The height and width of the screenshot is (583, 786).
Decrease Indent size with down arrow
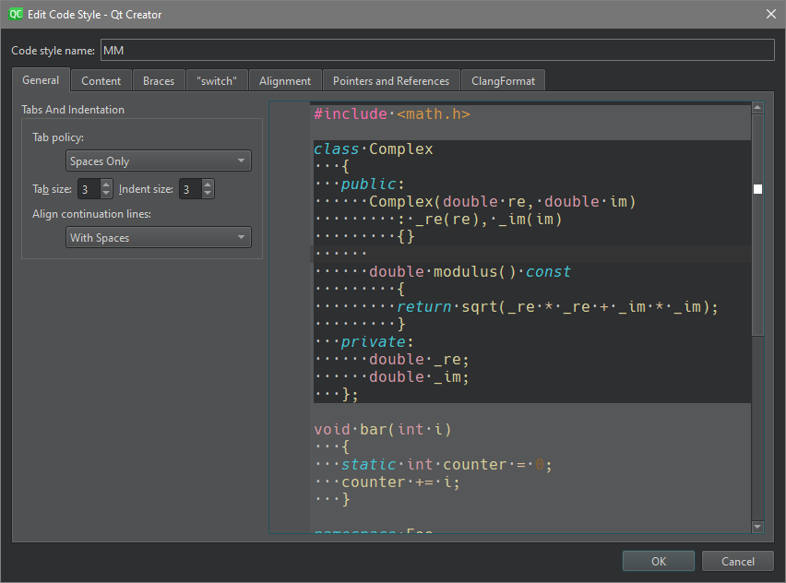tap(208, 194)
